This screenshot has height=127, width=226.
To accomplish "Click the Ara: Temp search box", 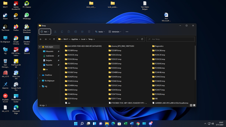I will (171, 39).
